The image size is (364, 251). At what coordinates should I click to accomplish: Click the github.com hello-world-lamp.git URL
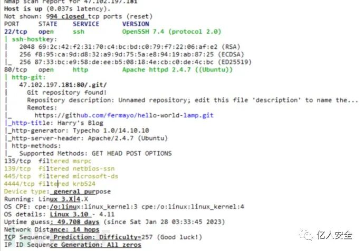click(x=124, y=115)
